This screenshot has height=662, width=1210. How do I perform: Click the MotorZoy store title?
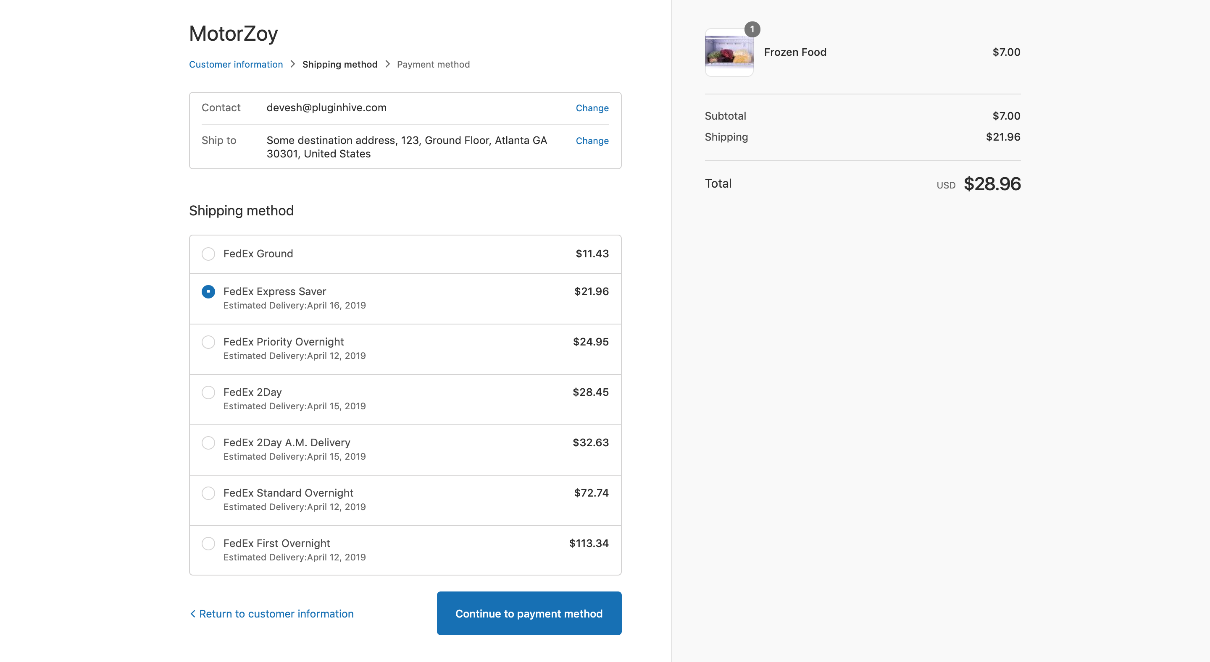(x=234, y=34)
